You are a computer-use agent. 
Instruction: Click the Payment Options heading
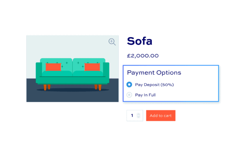(154, 73)
